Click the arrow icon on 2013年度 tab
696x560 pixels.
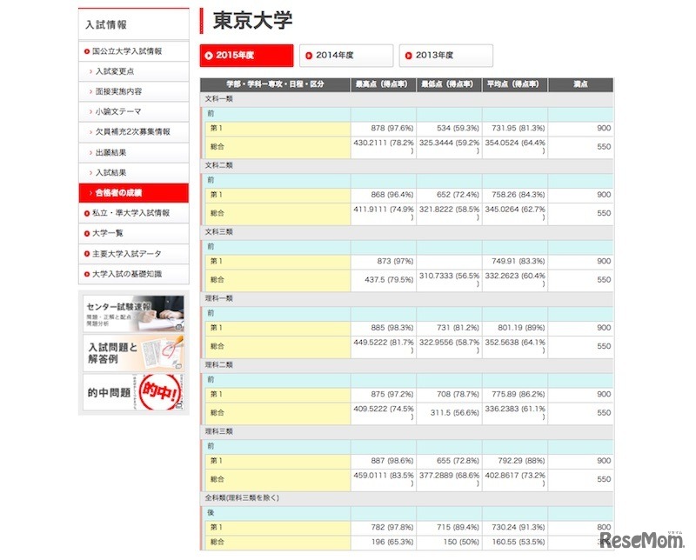tap(408, 56)
